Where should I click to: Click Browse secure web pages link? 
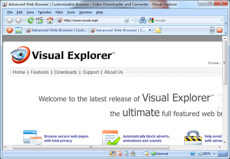[x=66, y=138]
